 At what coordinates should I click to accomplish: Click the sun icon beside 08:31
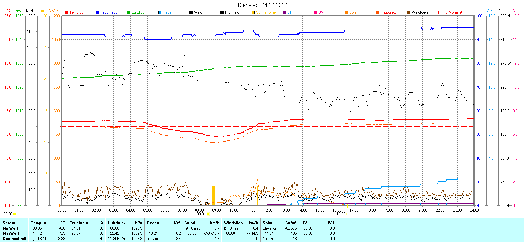tap(208, 214)
